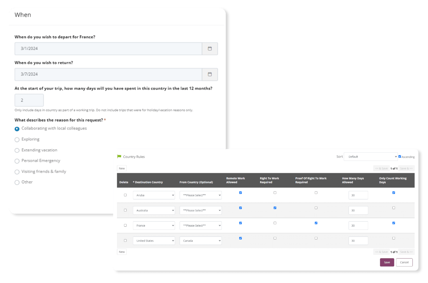Viewport: 428px width, 283px height.
Task: Click New to add a country rule
Action: coord(121,168)
